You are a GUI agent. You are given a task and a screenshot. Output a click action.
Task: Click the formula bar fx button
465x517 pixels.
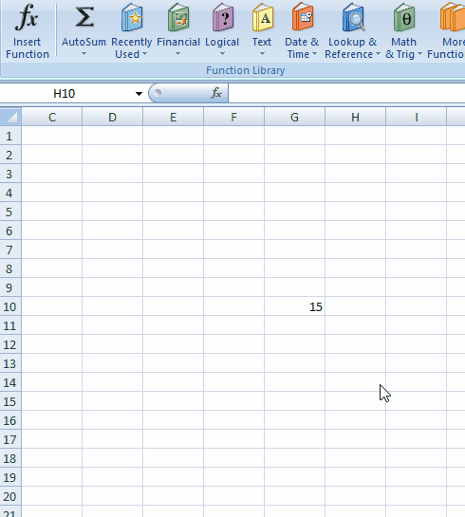click(216, 93)
